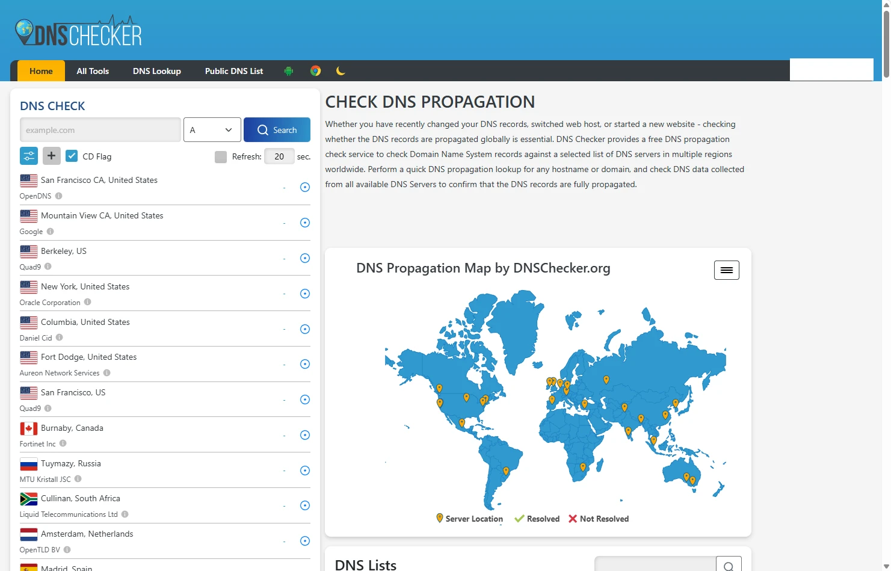This screenshot has width=891, height=571.
Task: Click the refresh arrow for Google Mountain View server
Action: (304, 222)
